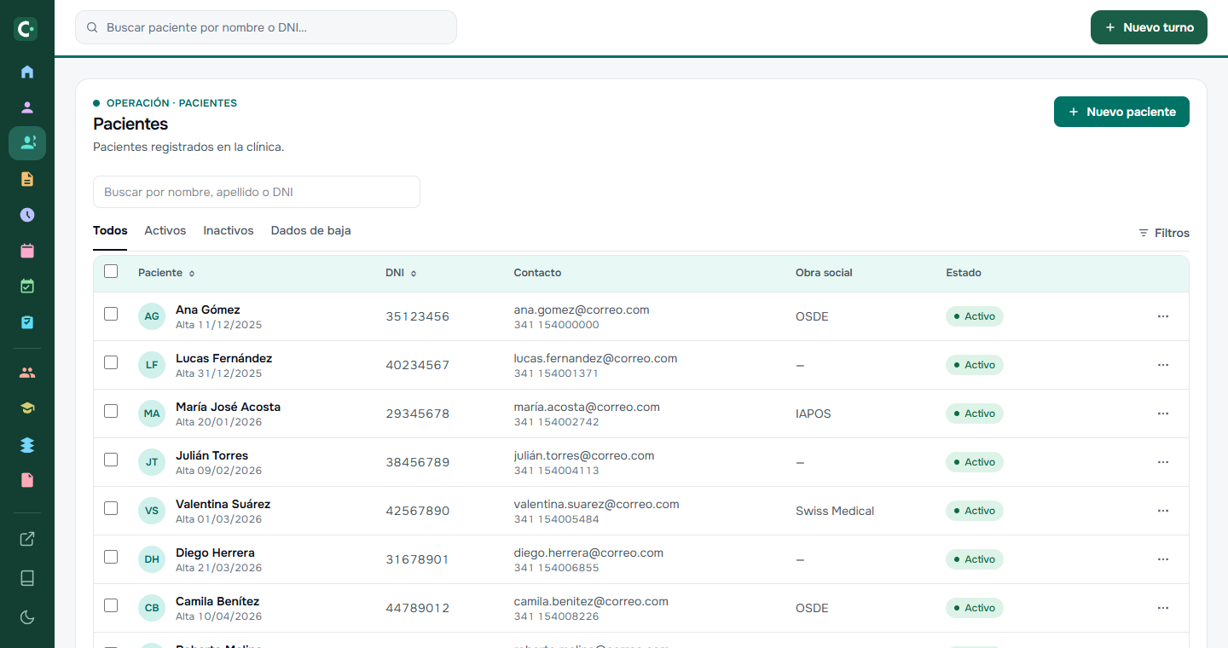
Task: Click the nombre, apellido o DNI search field
Action: (257, 192)
